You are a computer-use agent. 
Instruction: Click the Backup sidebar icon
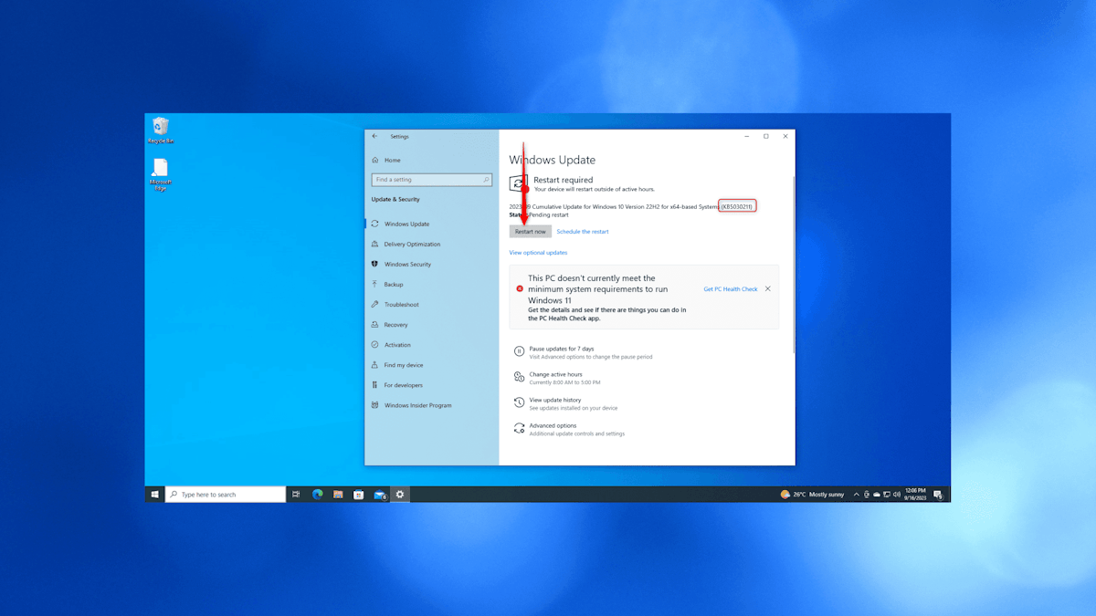click(374, 284)
